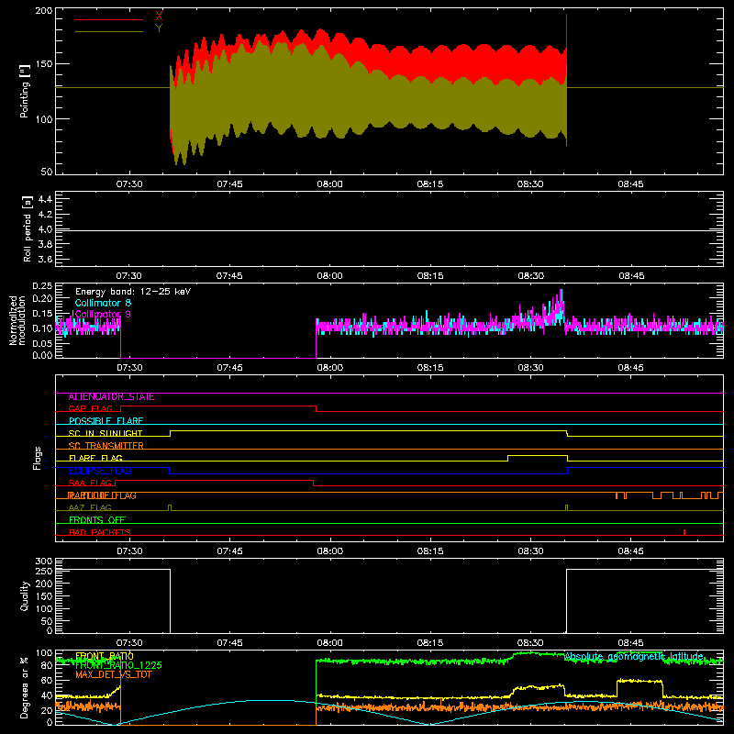Click the raised red GAP_FLAG segment
This screenshot has width=734, height=734.
click(x=218, y=406)
